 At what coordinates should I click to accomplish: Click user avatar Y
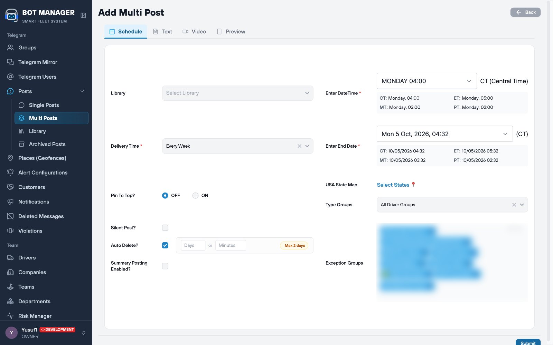tap(11, 333)
